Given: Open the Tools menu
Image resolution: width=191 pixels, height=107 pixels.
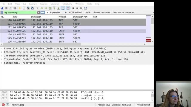Looking at the screenshot, I should pos(89,4).
